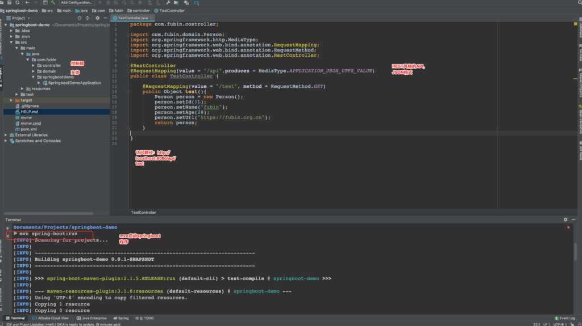Click the Save All toolbar icon
This screenshot has width=582, height=326.
(9, 3)
